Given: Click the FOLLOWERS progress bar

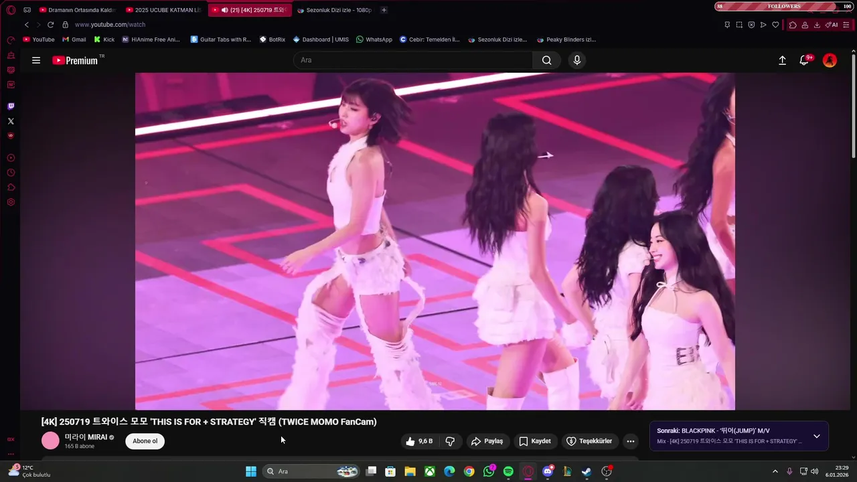Looking at the screenshot, I should pos(784,6).
